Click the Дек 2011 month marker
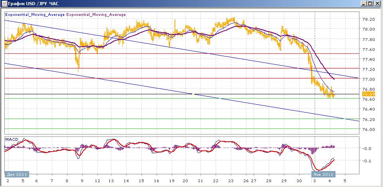 17,174
